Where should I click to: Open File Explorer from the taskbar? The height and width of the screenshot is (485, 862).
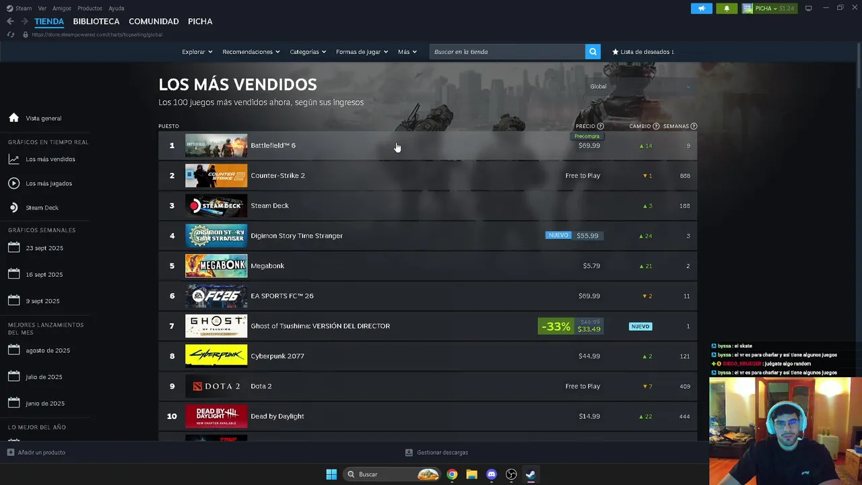(x=471, y=474)
